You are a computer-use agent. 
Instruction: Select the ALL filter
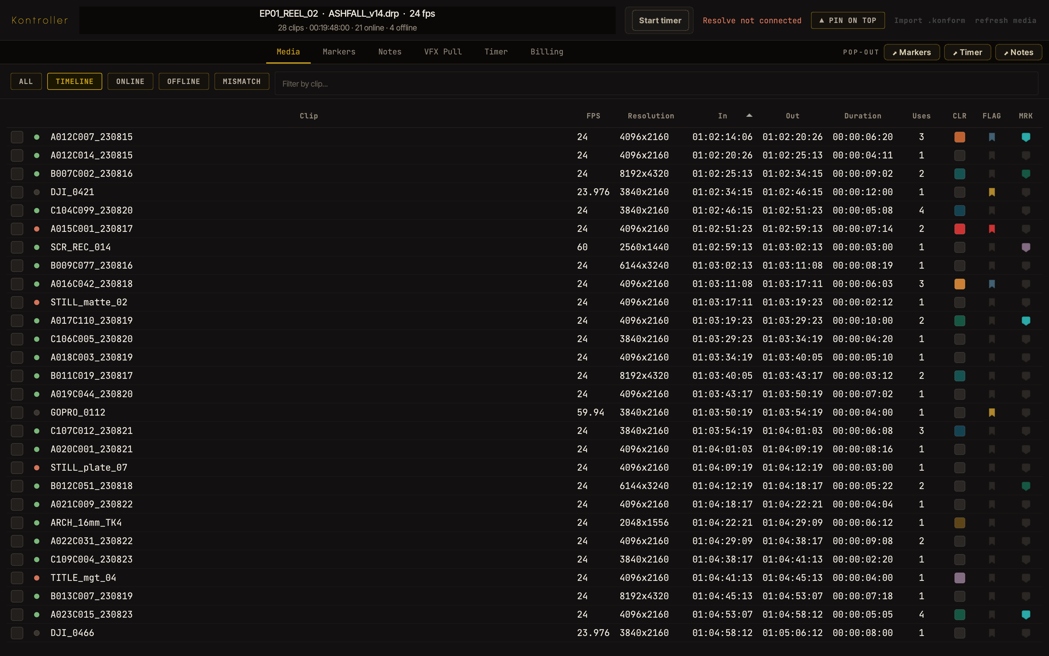[x=26, y=82]
